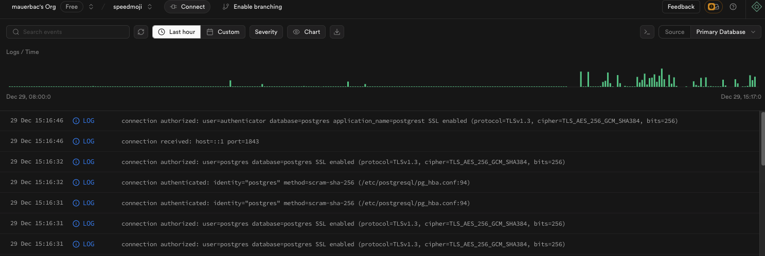Toggle the Chart visibility button
The width and height of the screenshot is (765, 256).
pyautogui.click(x=307, y=32)
